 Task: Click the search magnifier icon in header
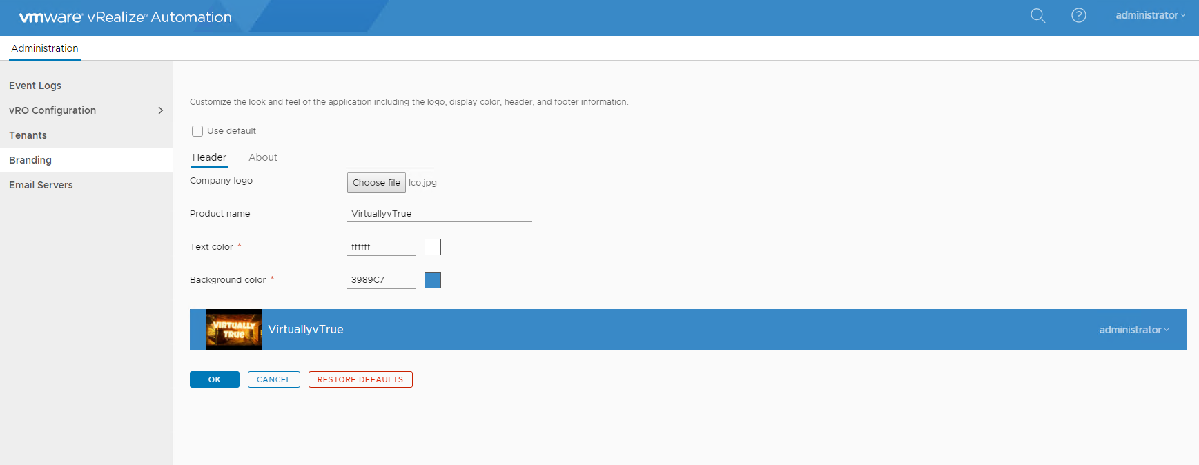[1037, 15]
